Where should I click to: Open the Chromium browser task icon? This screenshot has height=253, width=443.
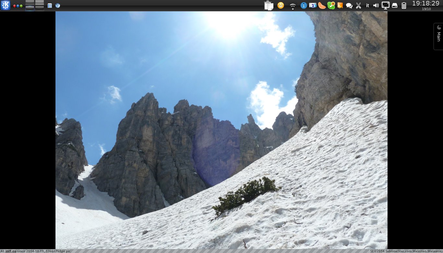coord(58,6)
